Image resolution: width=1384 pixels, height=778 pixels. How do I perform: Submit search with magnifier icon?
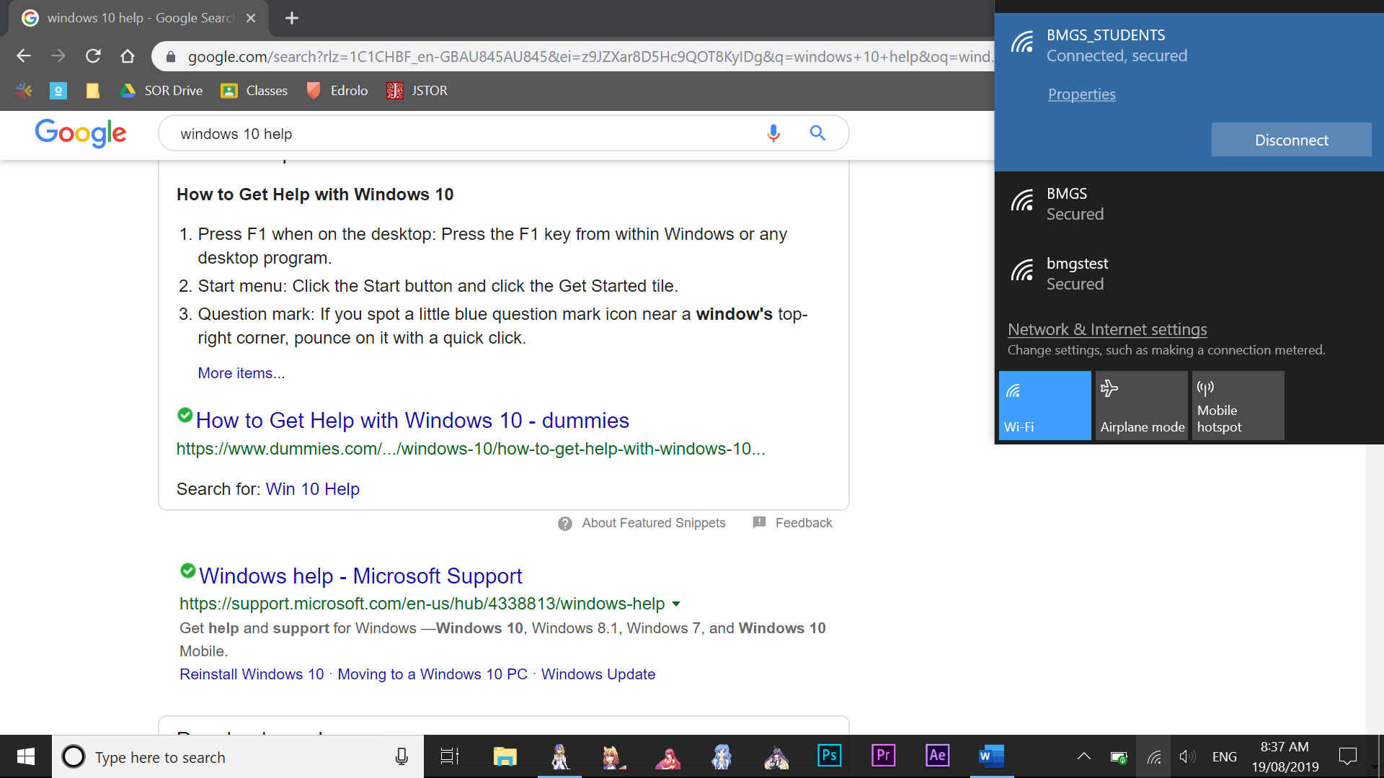tap(817, 133)
